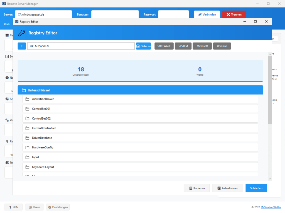The image size is (285, 213).
Task: Open the SOFTWARE quick-navigation shortcut
Action: click(x=164, y=46)
